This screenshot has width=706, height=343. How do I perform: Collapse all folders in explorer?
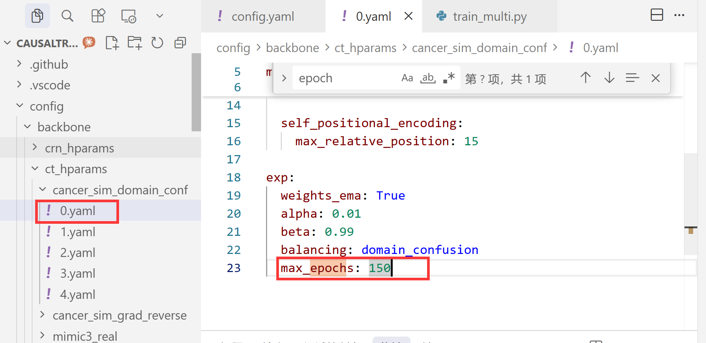pos(180,43)
